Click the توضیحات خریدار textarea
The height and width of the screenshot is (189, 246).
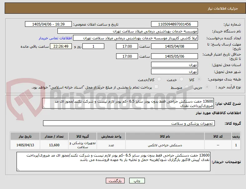tap(113, 162)
